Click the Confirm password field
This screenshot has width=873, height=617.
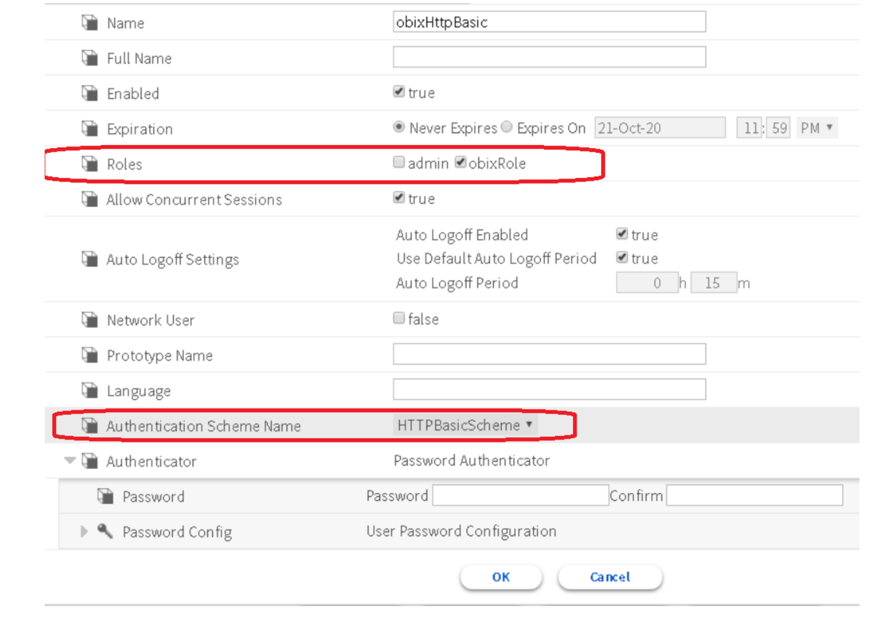pyautogui.click(x=754, y=496)
